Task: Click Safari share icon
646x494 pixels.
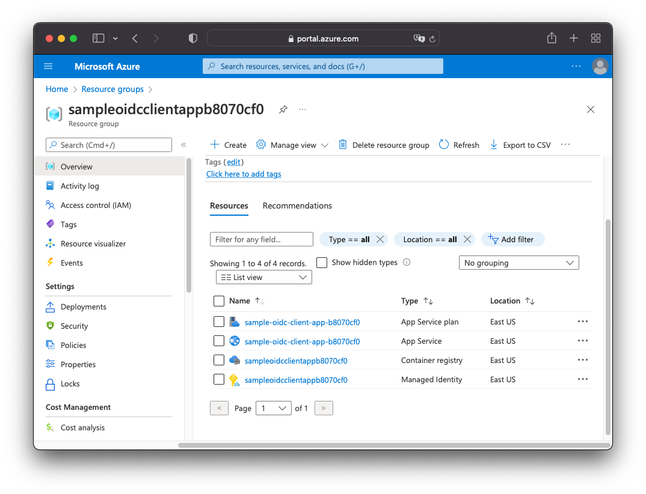Action: click(x=552, y=38)
